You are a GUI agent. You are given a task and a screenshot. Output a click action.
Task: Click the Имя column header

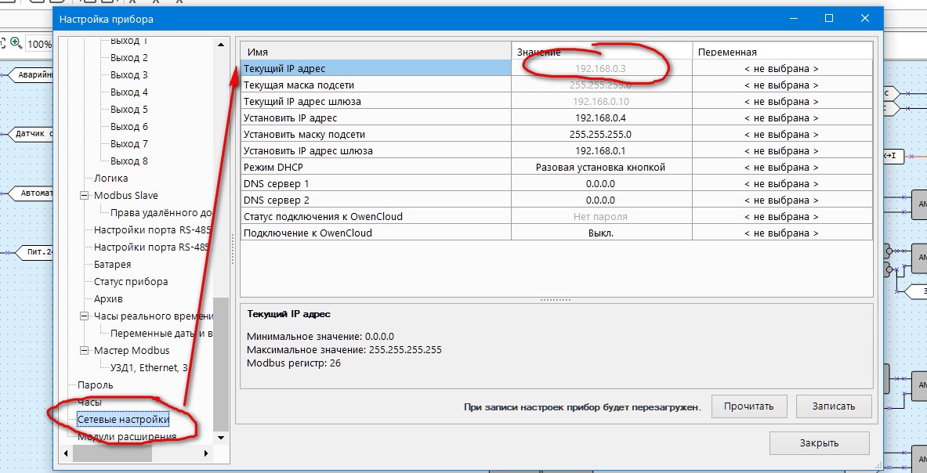pyautogui.click(x=376, y=52)
